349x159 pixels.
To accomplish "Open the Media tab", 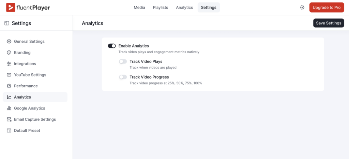I will [139, 8].
